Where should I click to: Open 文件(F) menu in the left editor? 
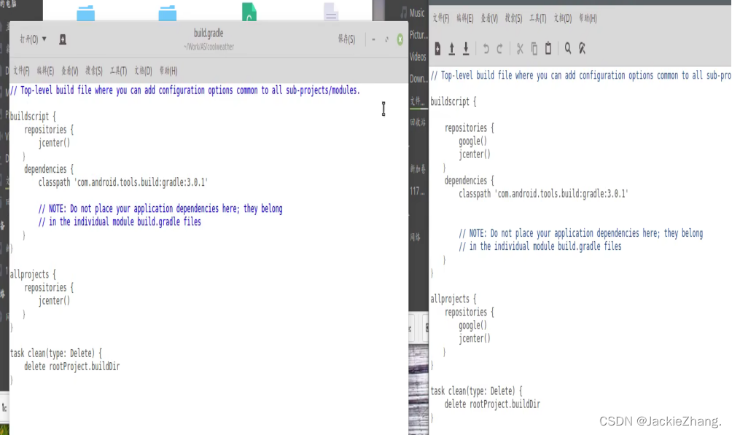point(21,71)
